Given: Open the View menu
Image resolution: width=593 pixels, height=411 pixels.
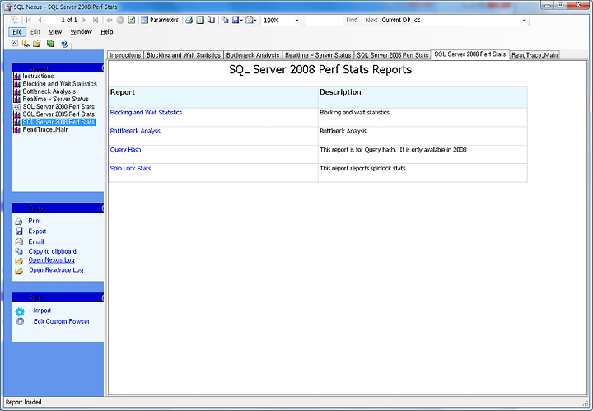Looking at the screenshot, I should 55,32.
